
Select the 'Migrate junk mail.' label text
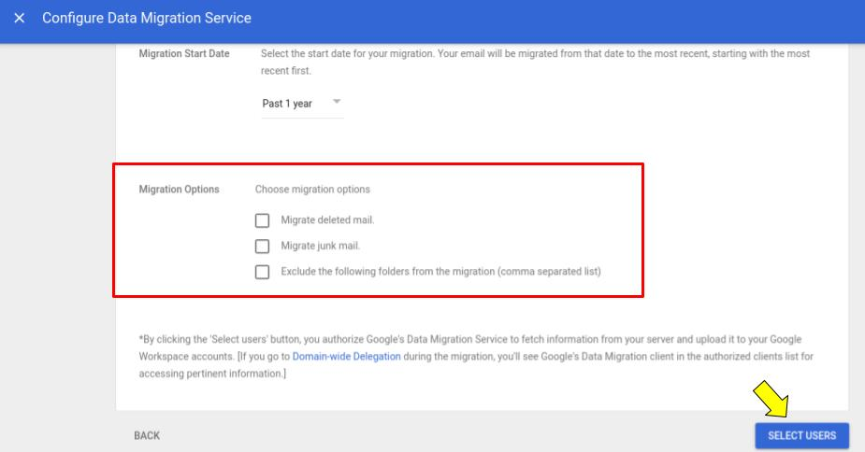click(321, 246)
